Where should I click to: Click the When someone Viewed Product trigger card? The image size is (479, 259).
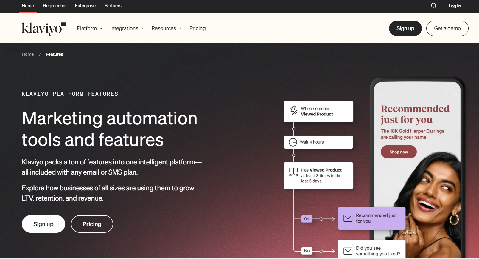coord(318,111)
